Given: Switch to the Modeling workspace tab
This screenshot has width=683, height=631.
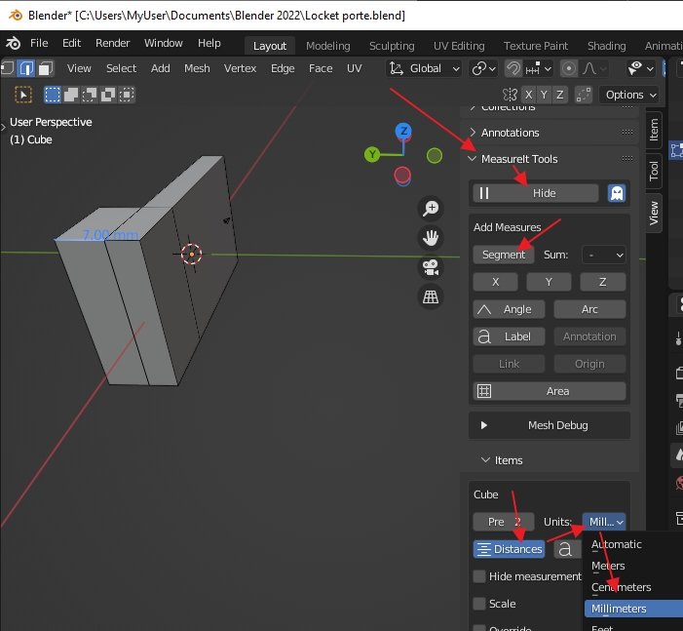Looking at the screenshot, I should pos(327,46).
